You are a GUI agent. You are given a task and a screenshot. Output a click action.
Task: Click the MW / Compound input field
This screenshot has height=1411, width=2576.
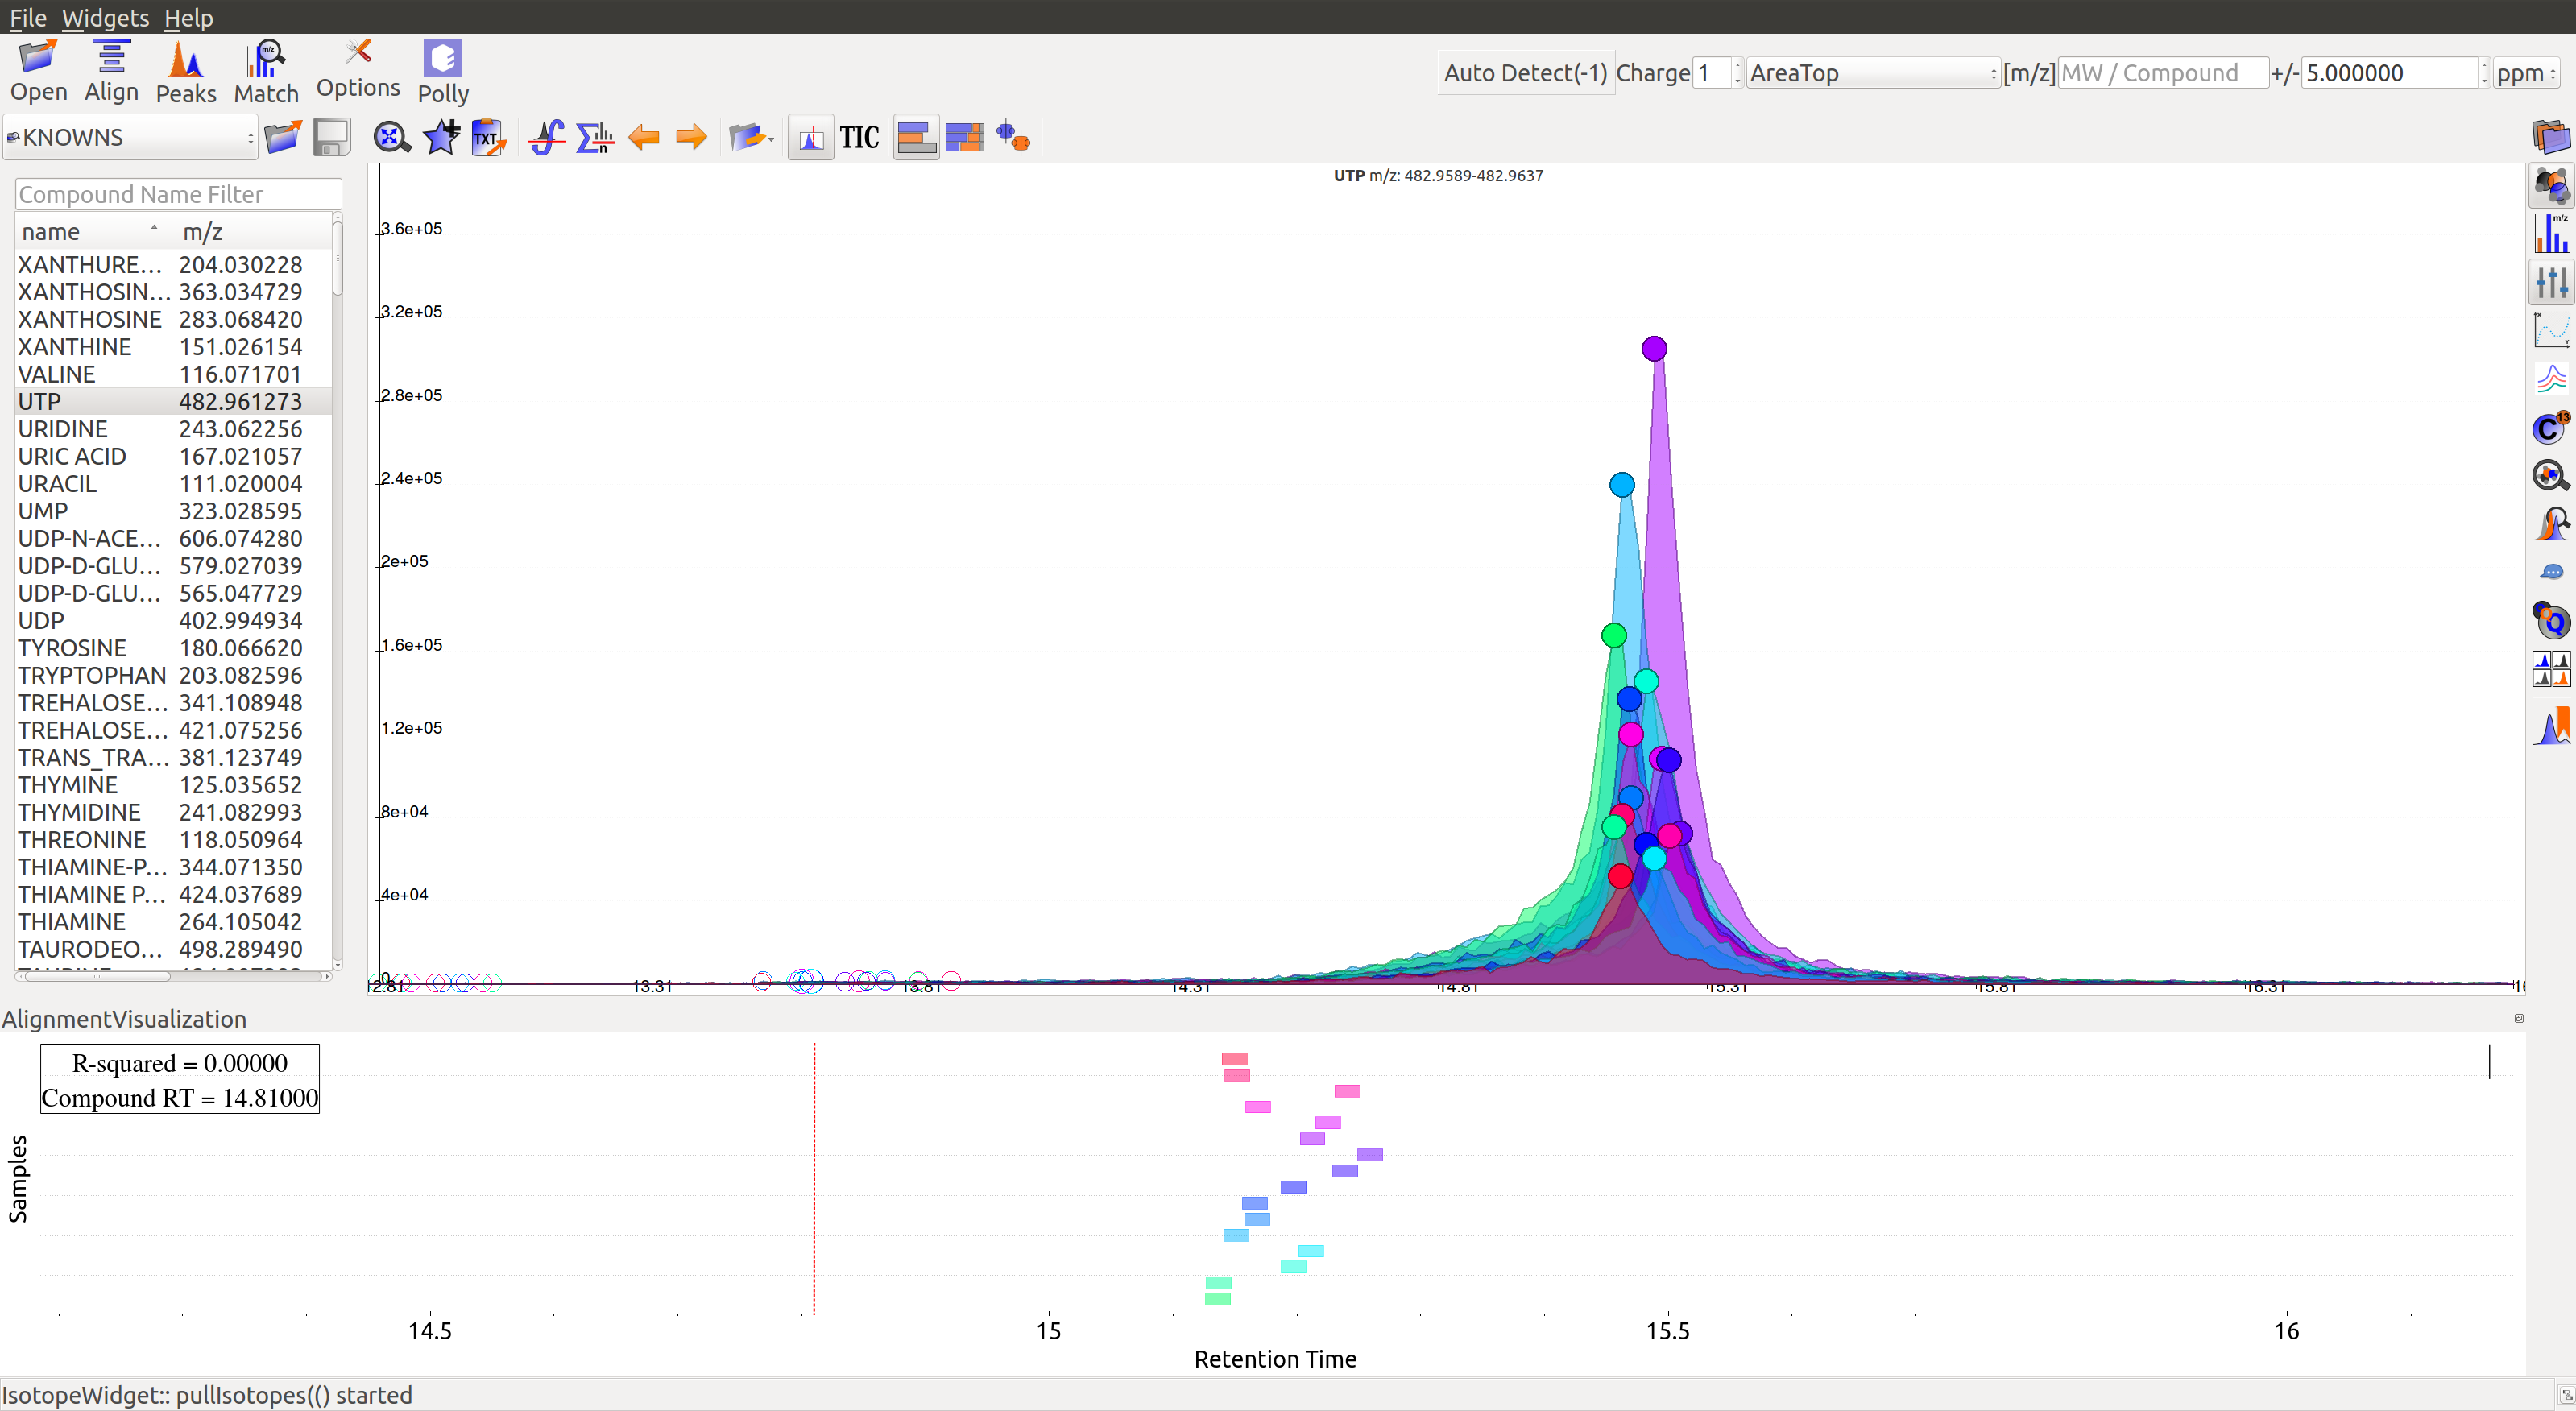[x=2163, y=73]
